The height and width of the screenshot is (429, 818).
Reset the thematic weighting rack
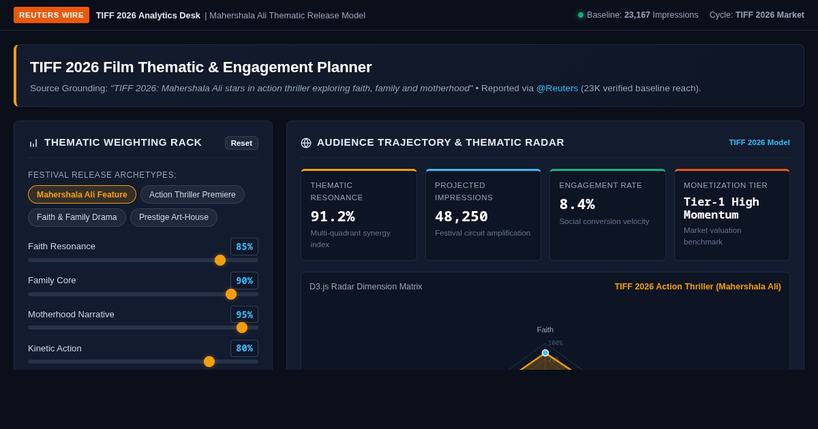coord(241,143)
